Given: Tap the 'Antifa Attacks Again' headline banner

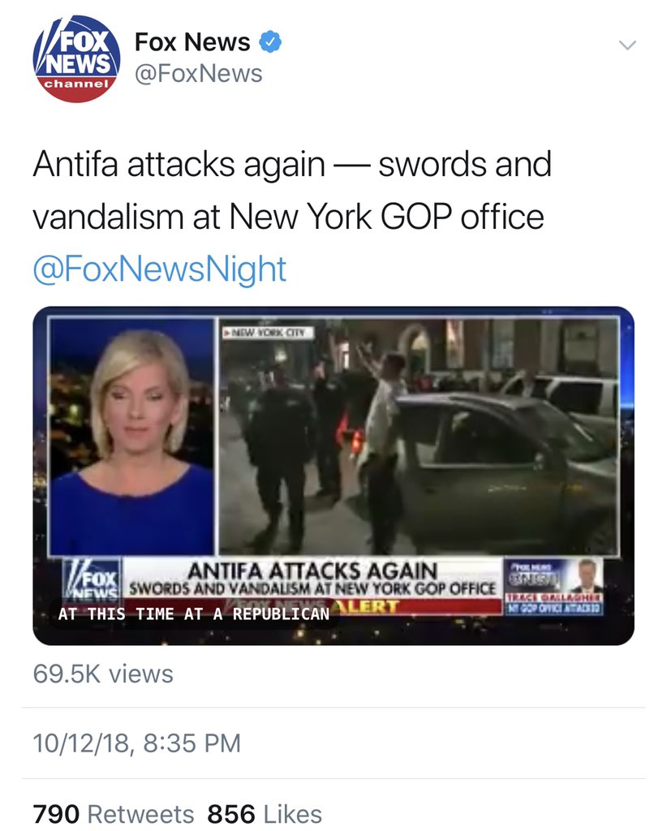Looking at the screenshot, I should [x=312, y=578].
